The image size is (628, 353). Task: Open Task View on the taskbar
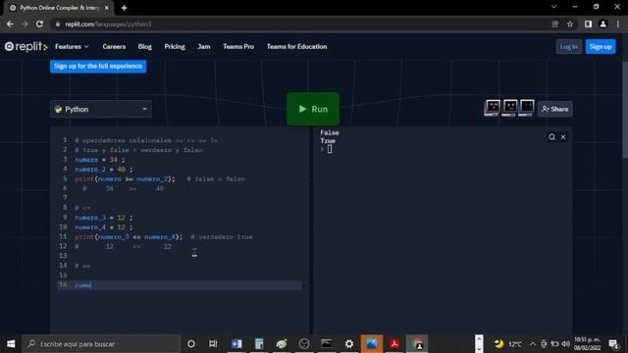213,344
